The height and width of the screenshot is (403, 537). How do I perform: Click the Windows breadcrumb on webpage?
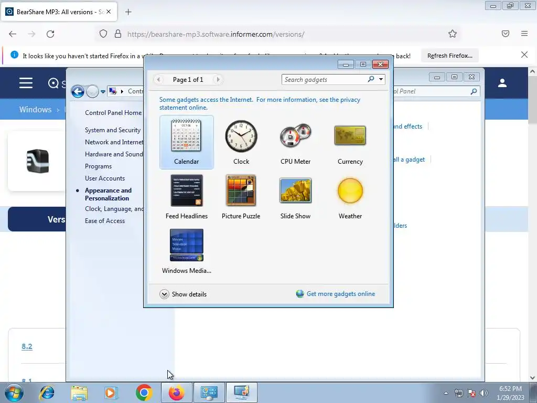(x=35, y=110)
